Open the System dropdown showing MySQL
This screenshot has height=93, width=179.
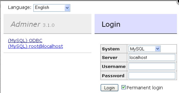tap(144, 49)
